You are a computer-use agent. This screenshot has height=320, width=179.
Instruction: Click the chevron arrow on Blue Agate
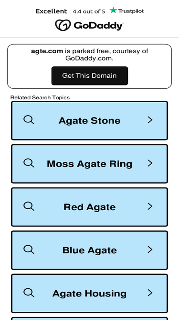(x=150, y=250)
